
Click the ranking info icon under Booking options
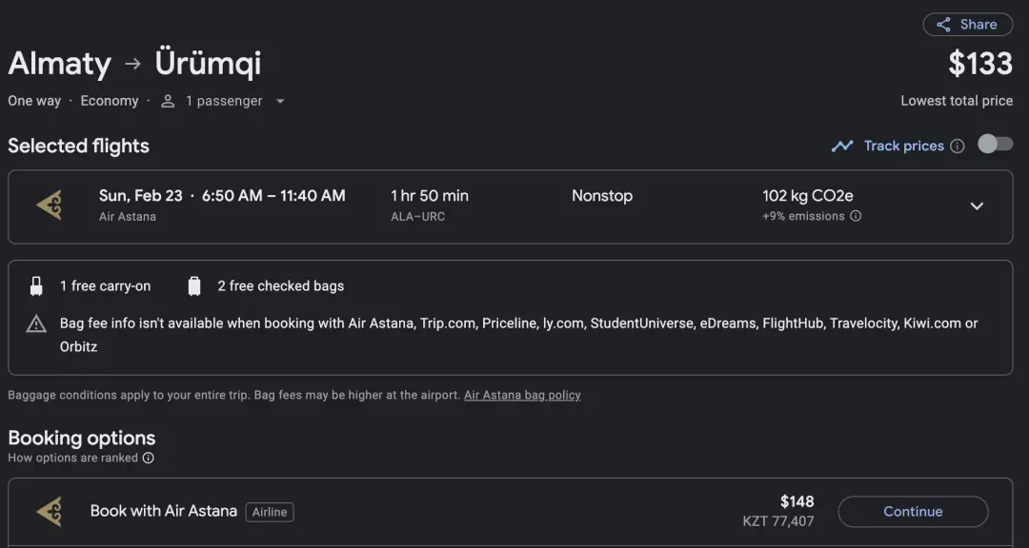point(148,459)
